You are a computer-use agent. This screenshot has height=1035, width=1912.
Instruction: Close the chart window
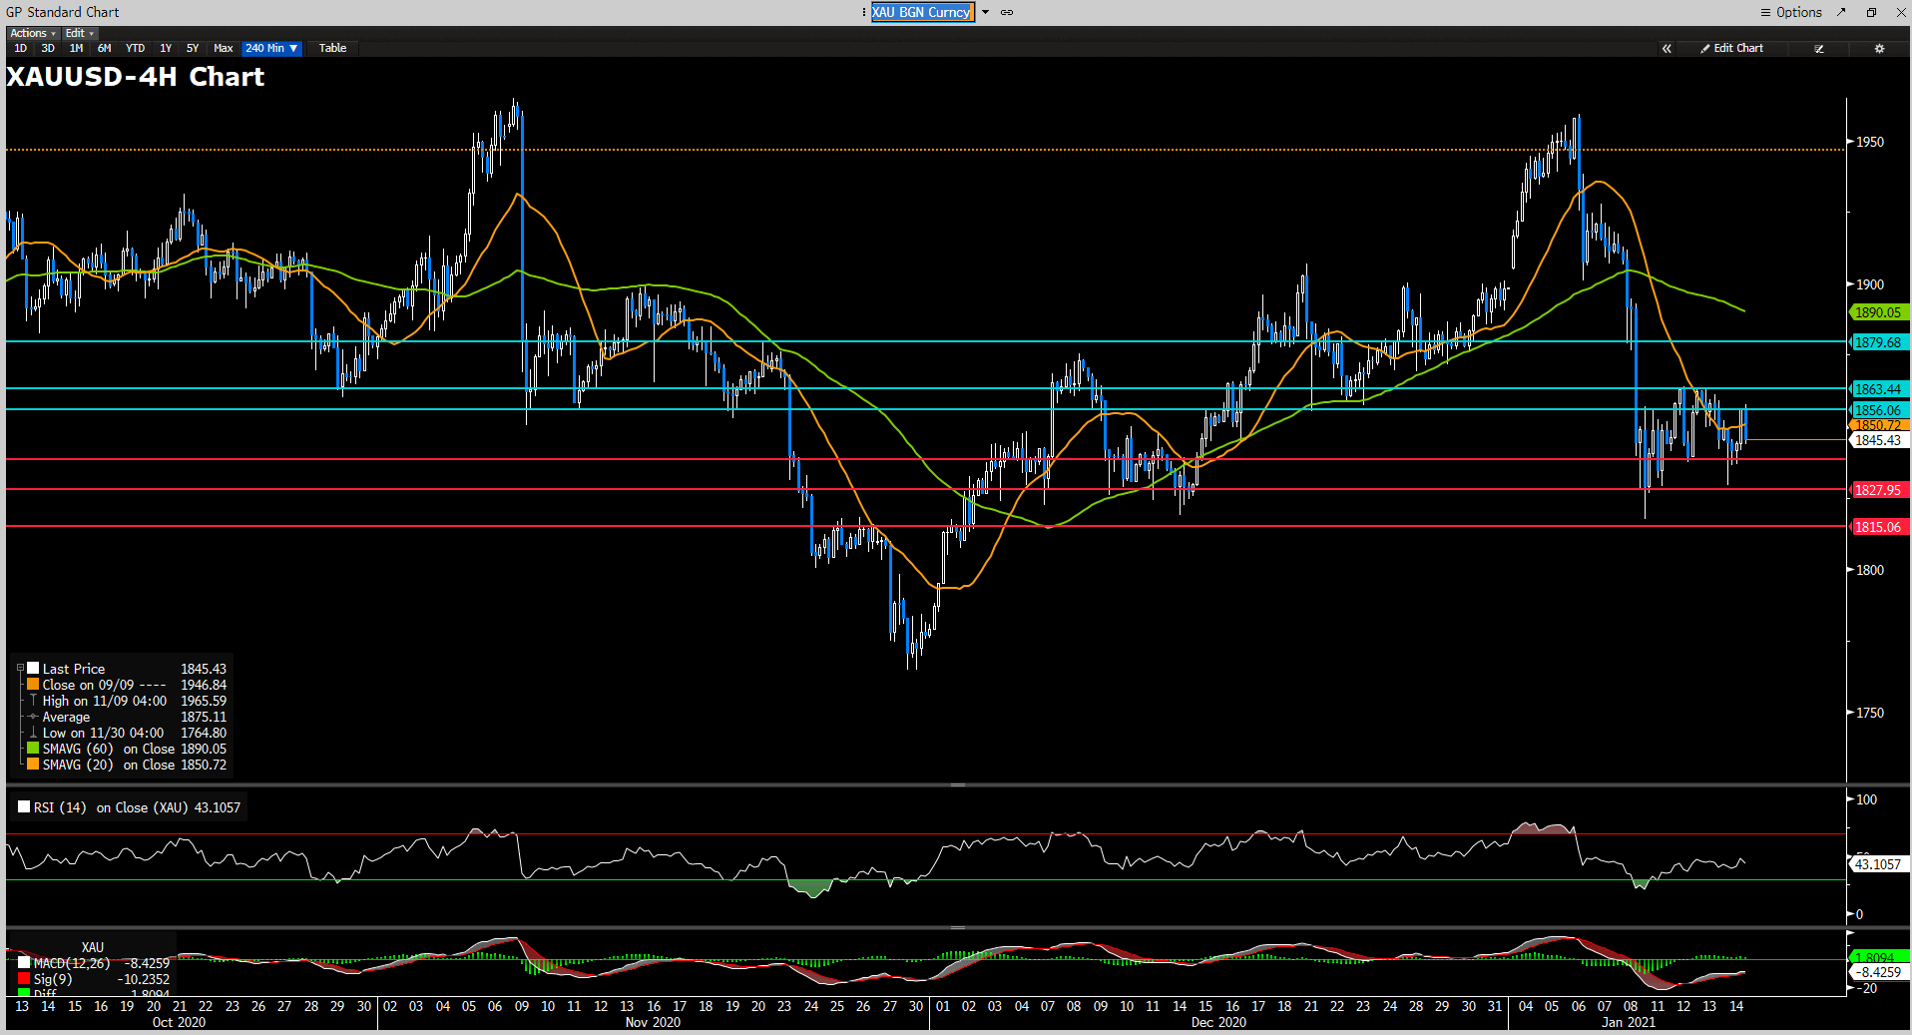pos(1900,12)
